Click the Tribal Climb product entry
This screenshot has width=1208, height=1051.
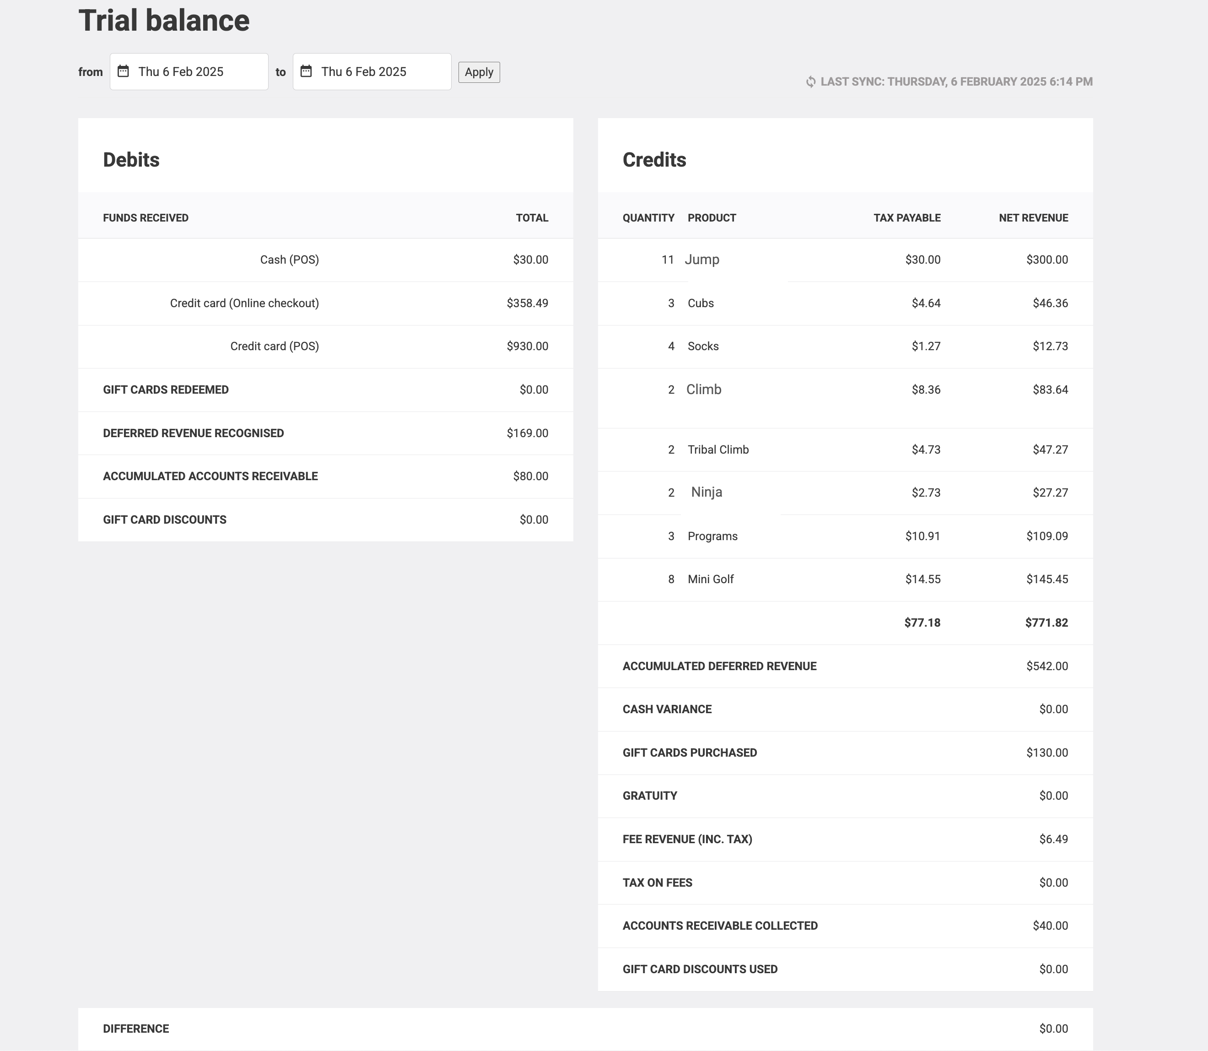(718, 450)
